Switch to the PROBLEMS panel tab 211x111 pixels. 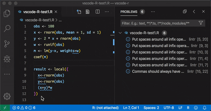click(129, 12)
